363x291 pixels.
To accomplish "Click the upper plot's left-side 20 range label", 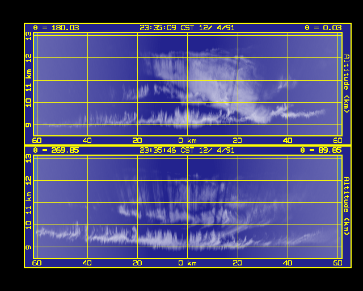I will coord(137,140).
